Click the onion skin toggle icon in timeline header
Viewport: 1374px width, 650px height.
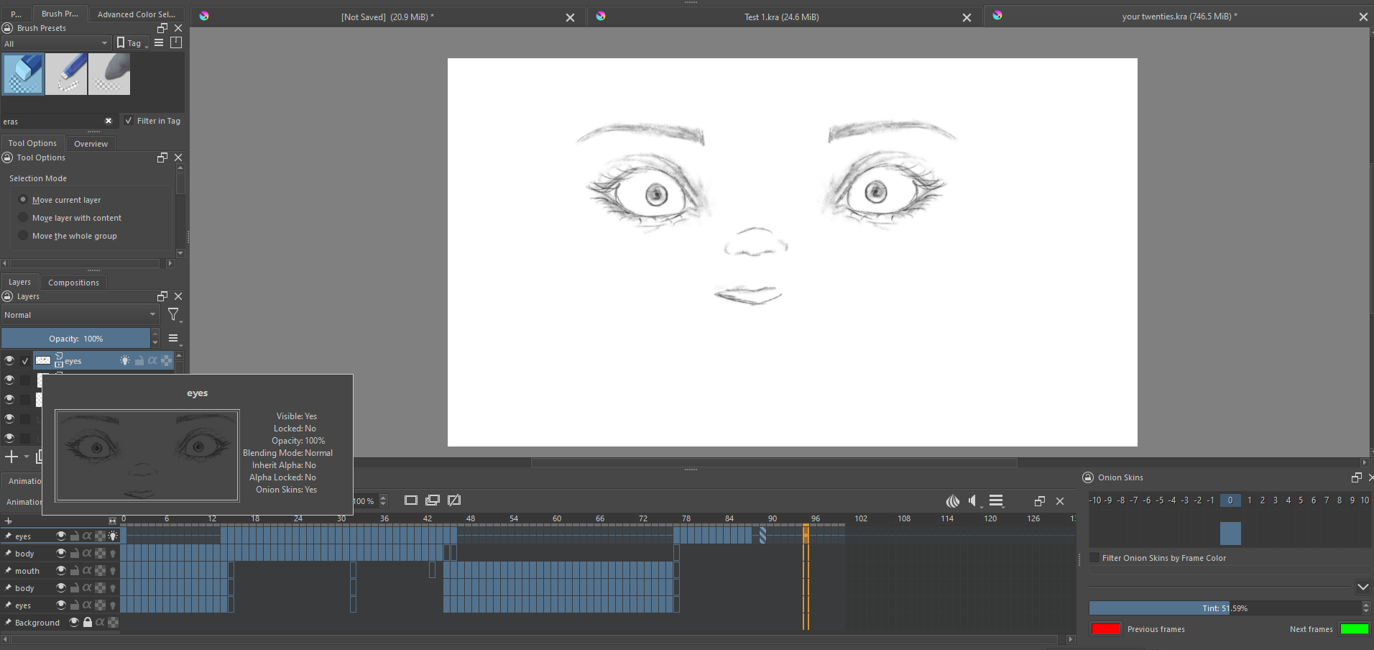[x=952, y=501]
